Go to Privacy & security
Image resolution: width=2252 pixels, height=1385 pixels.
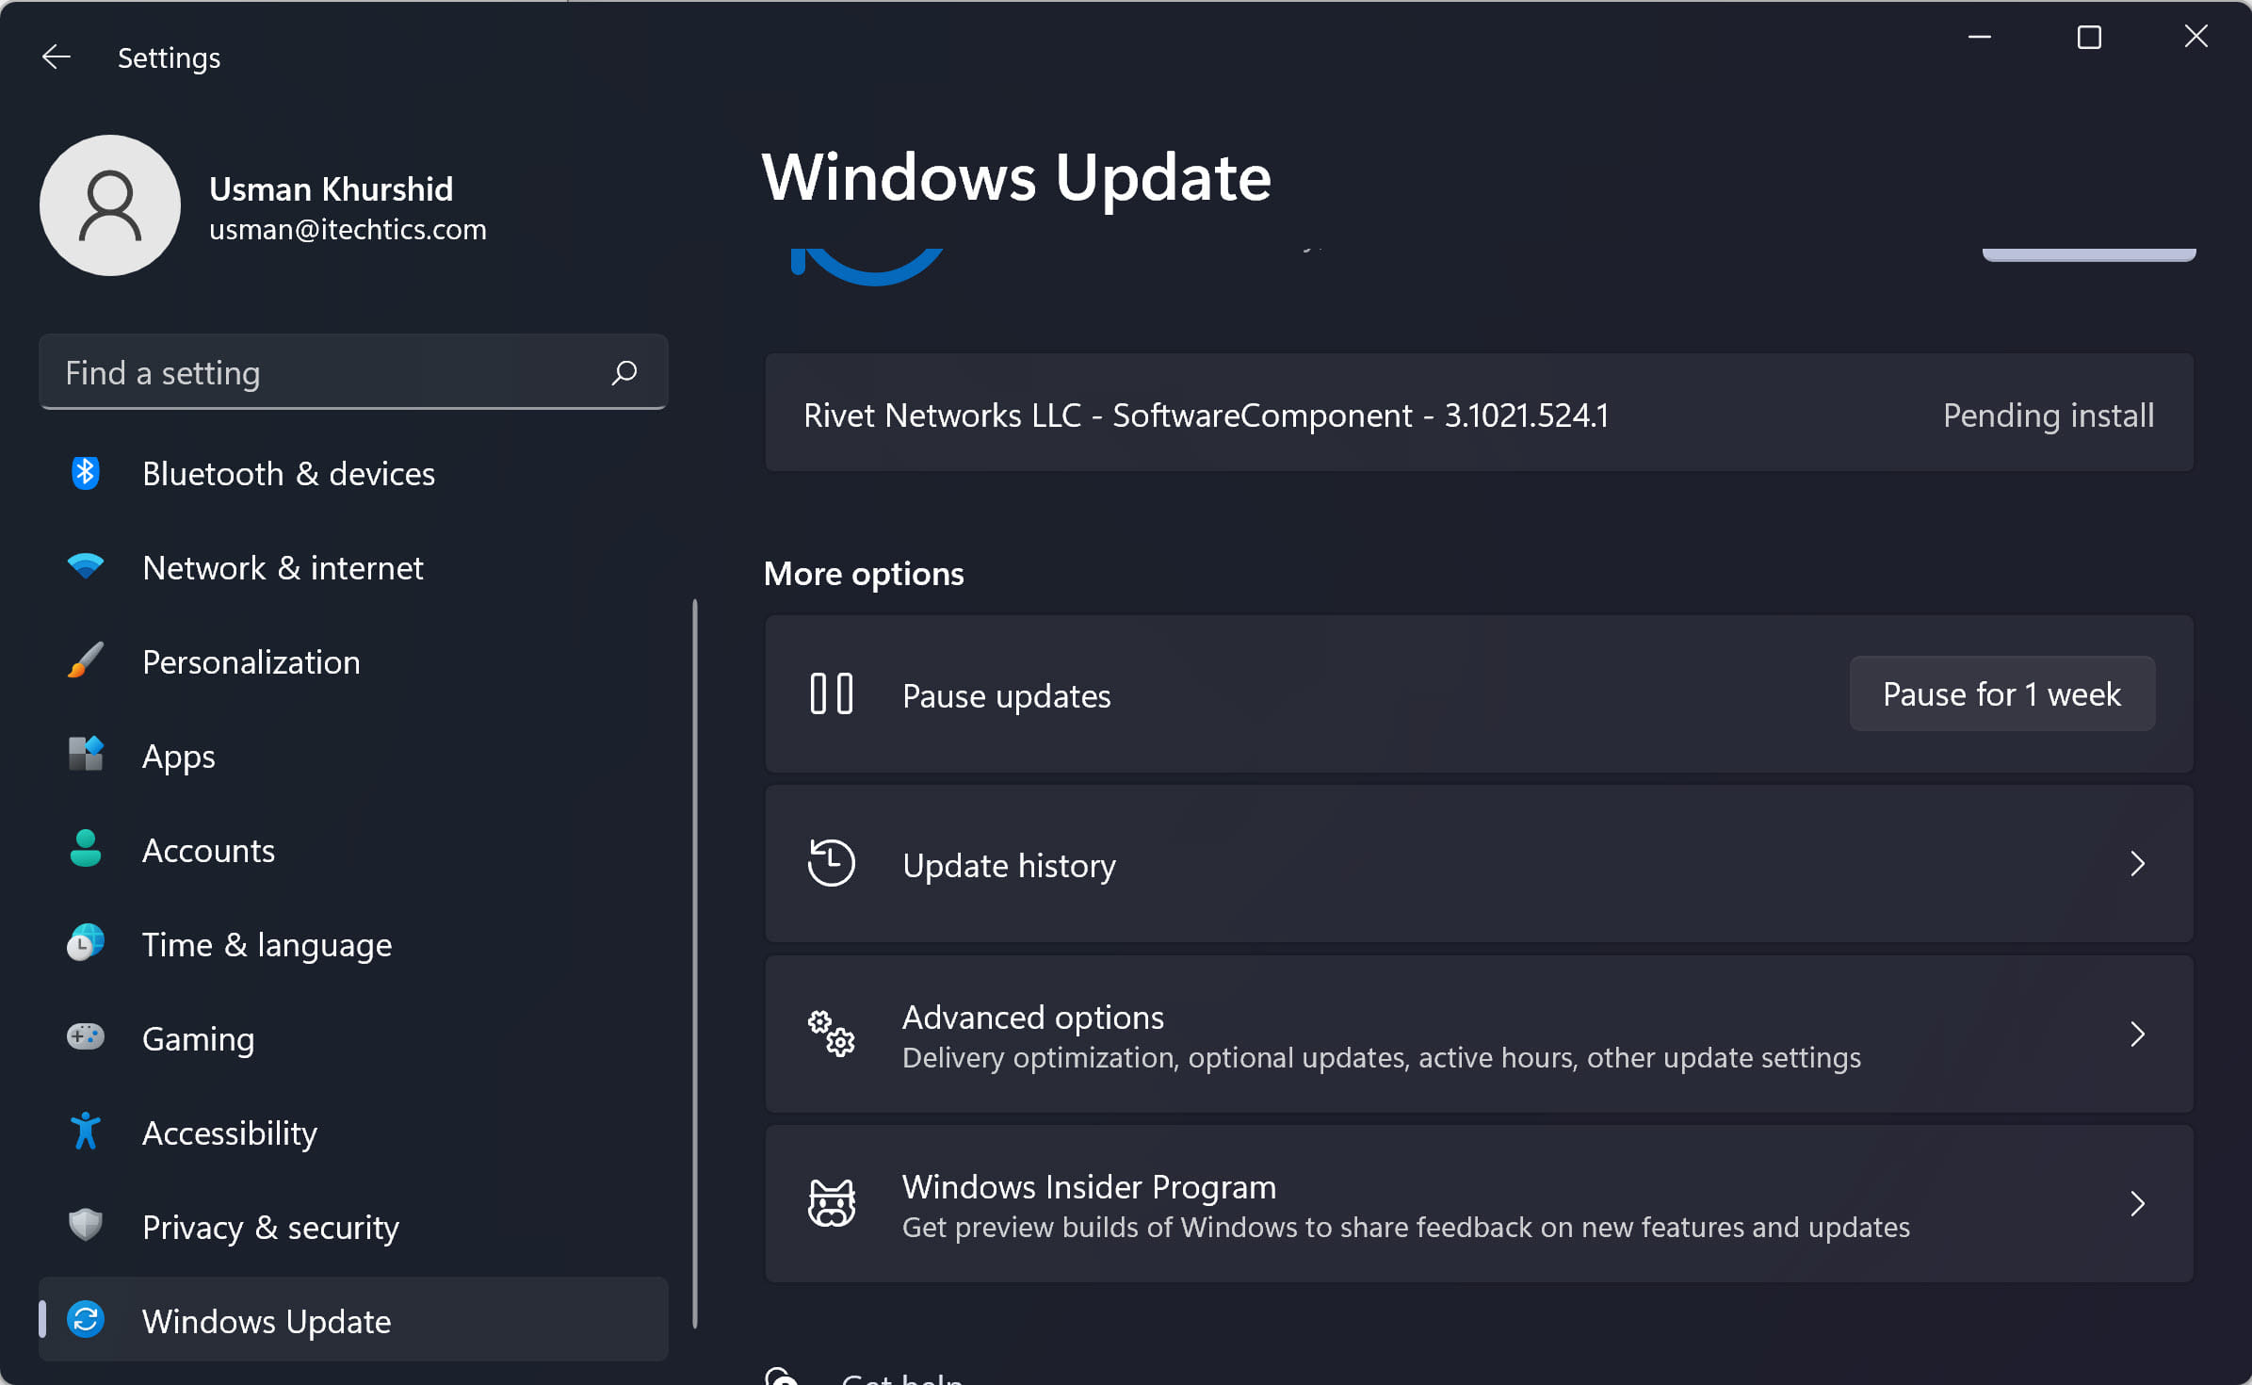(x=353, y=1227)
